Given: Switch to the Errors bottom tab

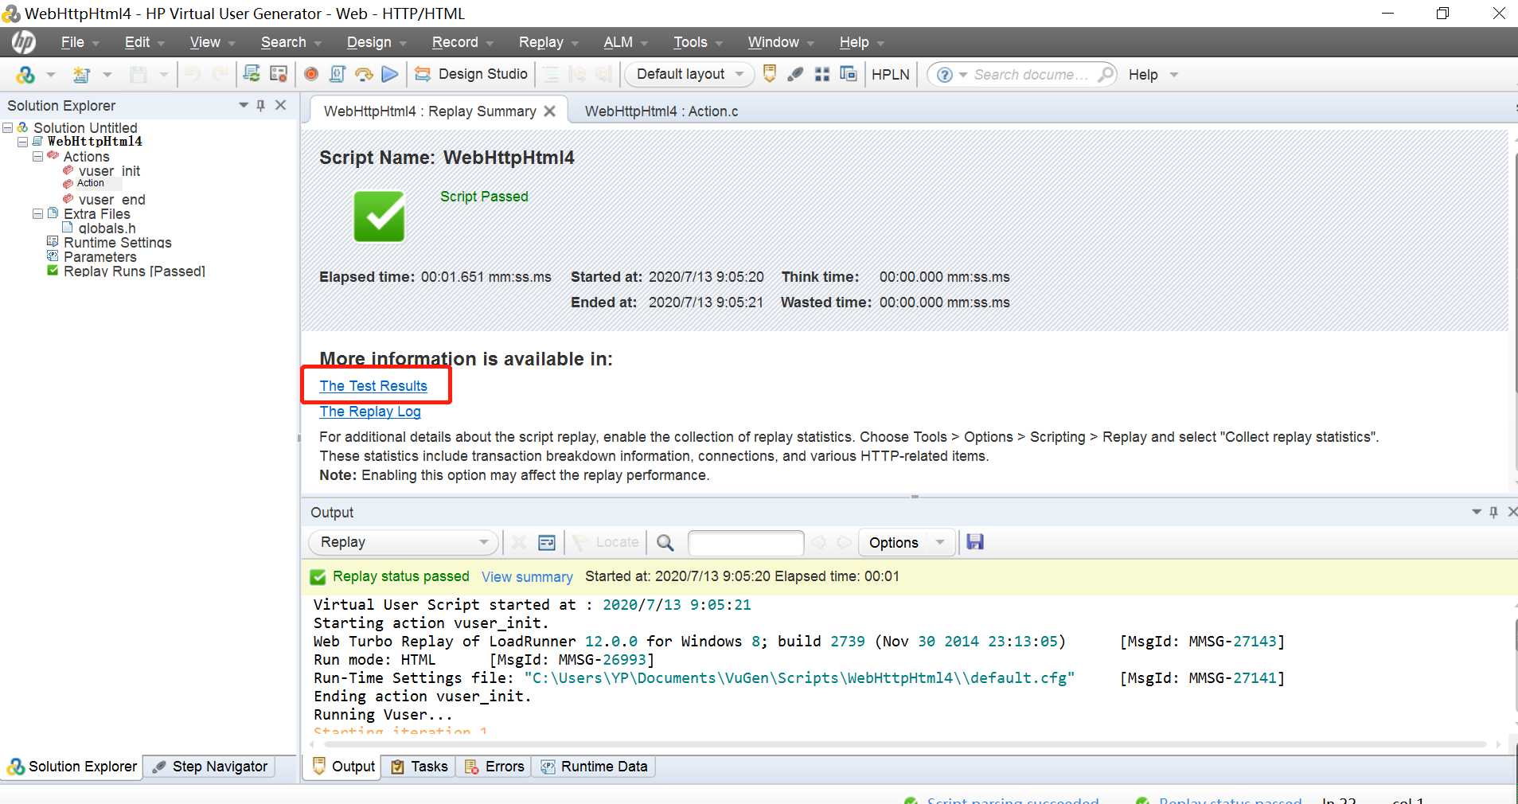Looking at the screenshot, I should click(x=494, y=767).
